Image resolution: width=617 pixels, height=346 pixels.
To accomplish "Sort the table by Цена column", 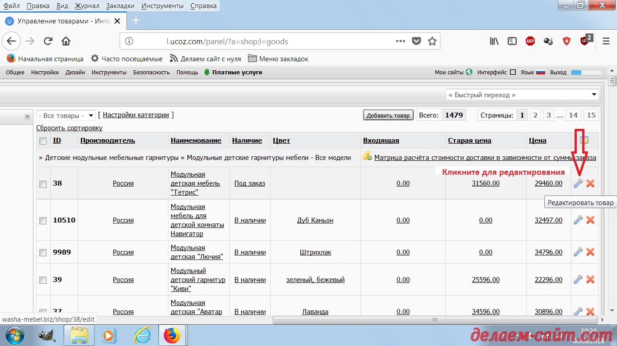I will tap(538, 141).
